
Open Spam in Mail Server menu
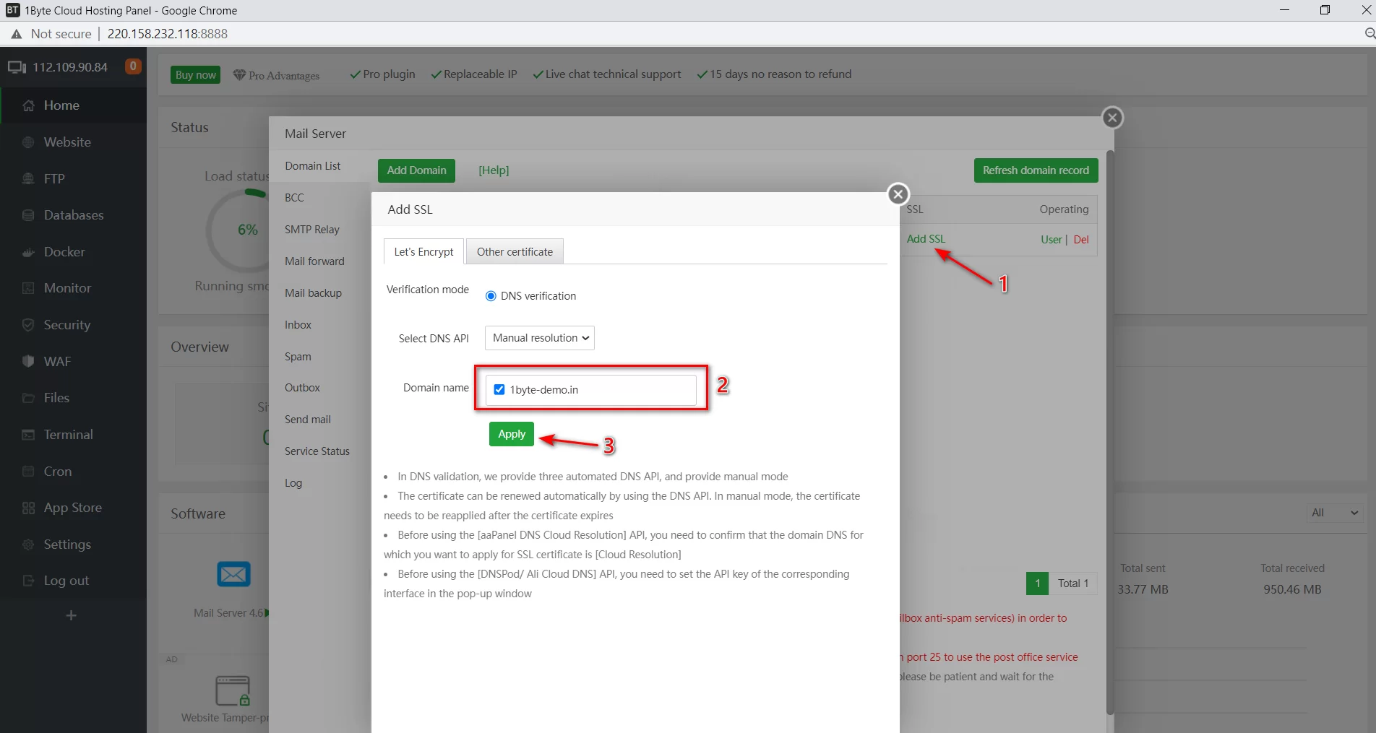coord(298,357)
